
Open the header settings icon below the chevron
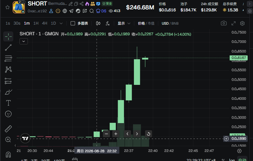(250, 11)
